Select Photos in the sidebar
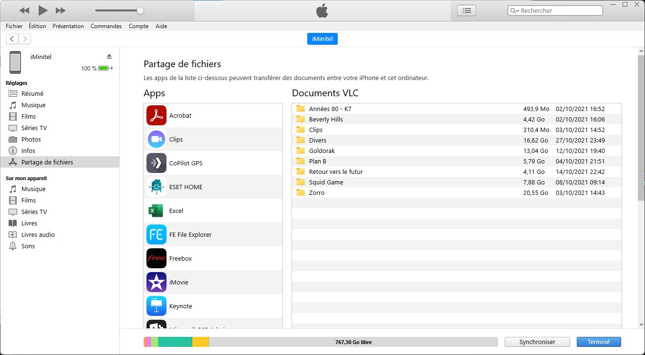 (x=60, y=139)
